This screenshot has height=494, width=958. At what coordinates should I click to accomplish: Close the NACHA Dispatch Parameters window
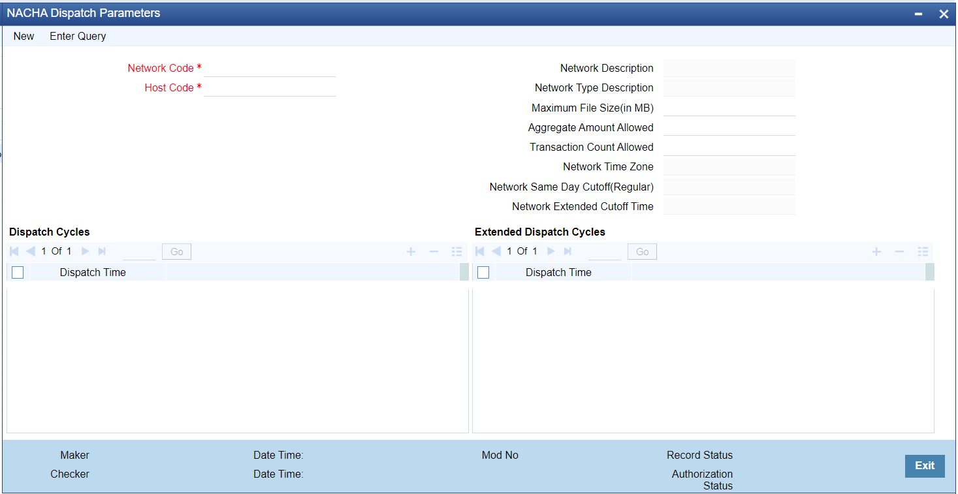(944, 14)
